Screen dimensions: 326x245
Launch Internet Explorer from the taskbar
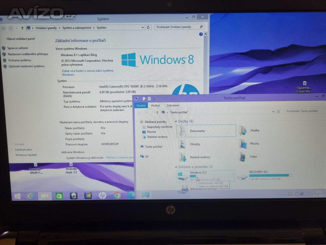[31, 196]
